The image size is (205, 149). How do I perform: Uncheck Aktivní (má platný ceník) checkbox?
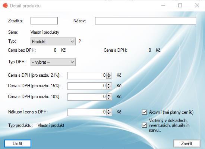coord(144,112)
